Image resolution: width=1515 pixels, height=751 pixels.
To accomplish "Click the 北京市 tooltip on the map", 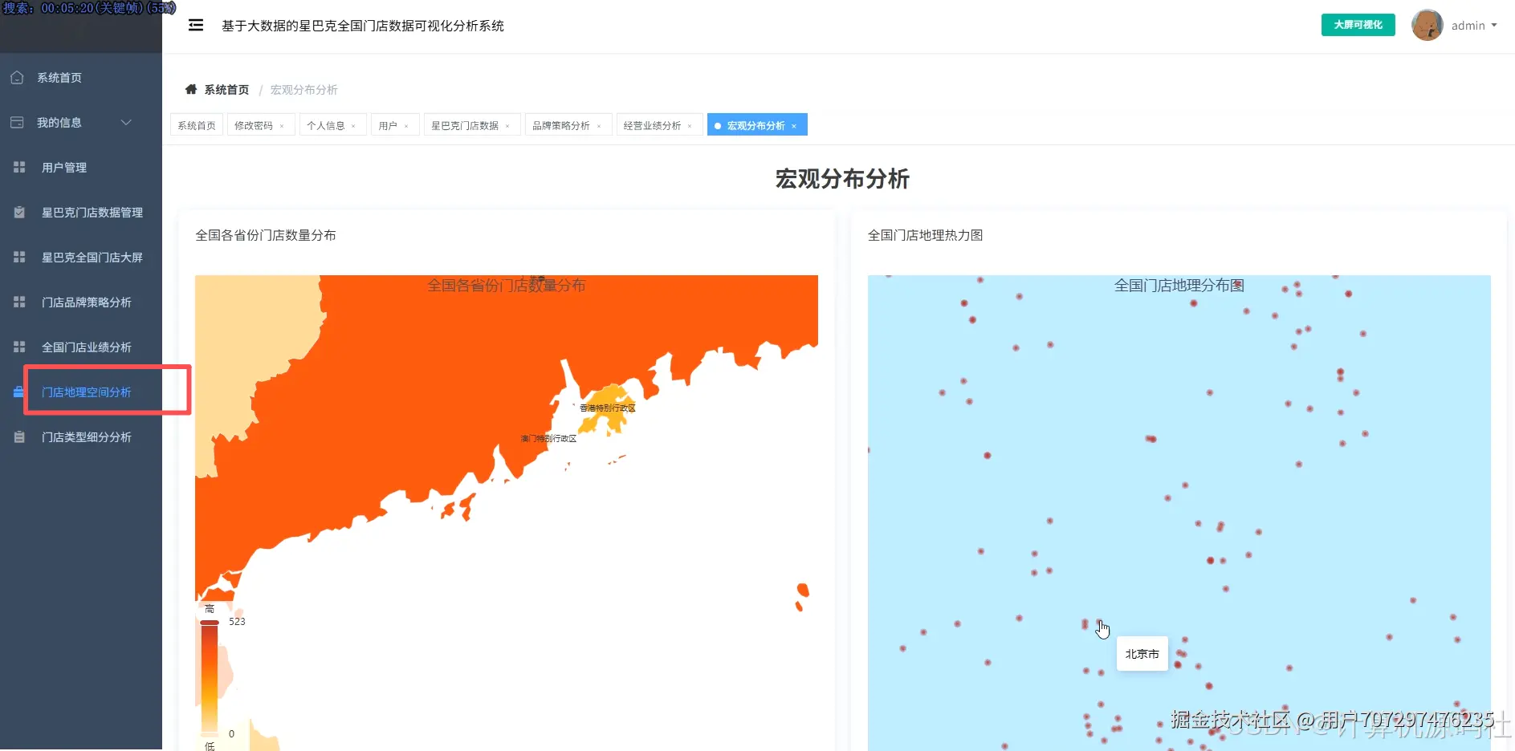I will [1142, 654].
